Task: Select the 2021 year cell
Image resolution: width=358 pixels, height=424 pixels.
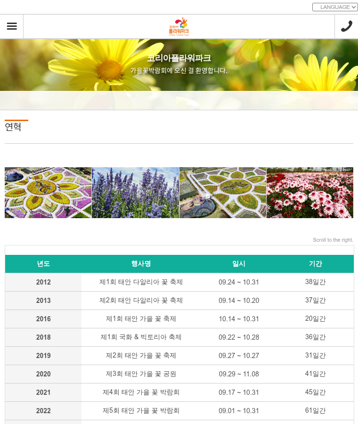Action: [43, 392]
